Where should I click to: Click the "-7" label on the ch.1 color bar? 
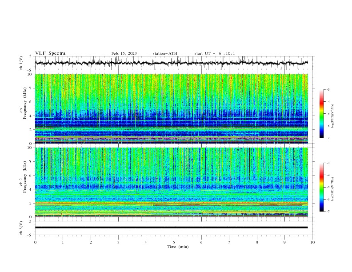pos(328,138)
